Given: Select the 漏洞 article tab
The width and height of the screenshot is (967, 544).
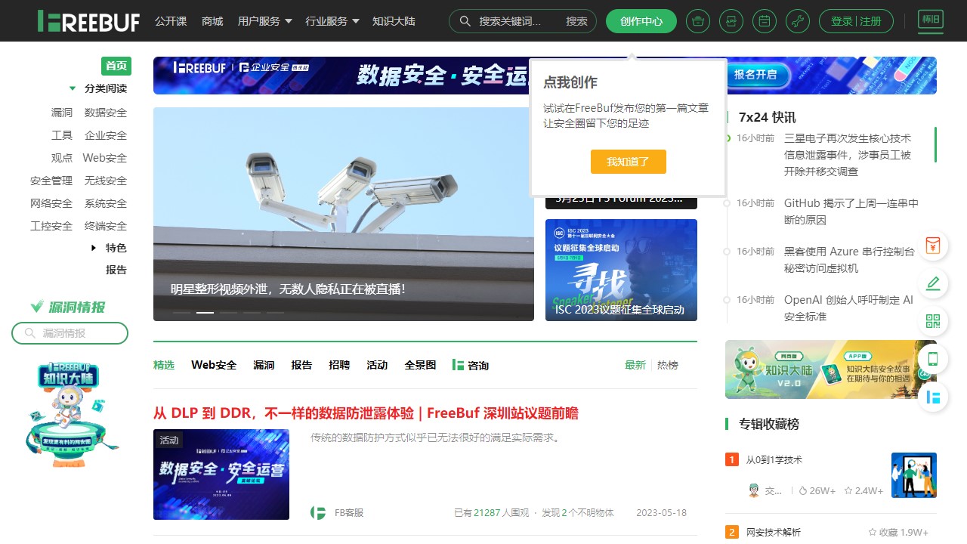Looking at the screenshot, I should coord(264,365).
